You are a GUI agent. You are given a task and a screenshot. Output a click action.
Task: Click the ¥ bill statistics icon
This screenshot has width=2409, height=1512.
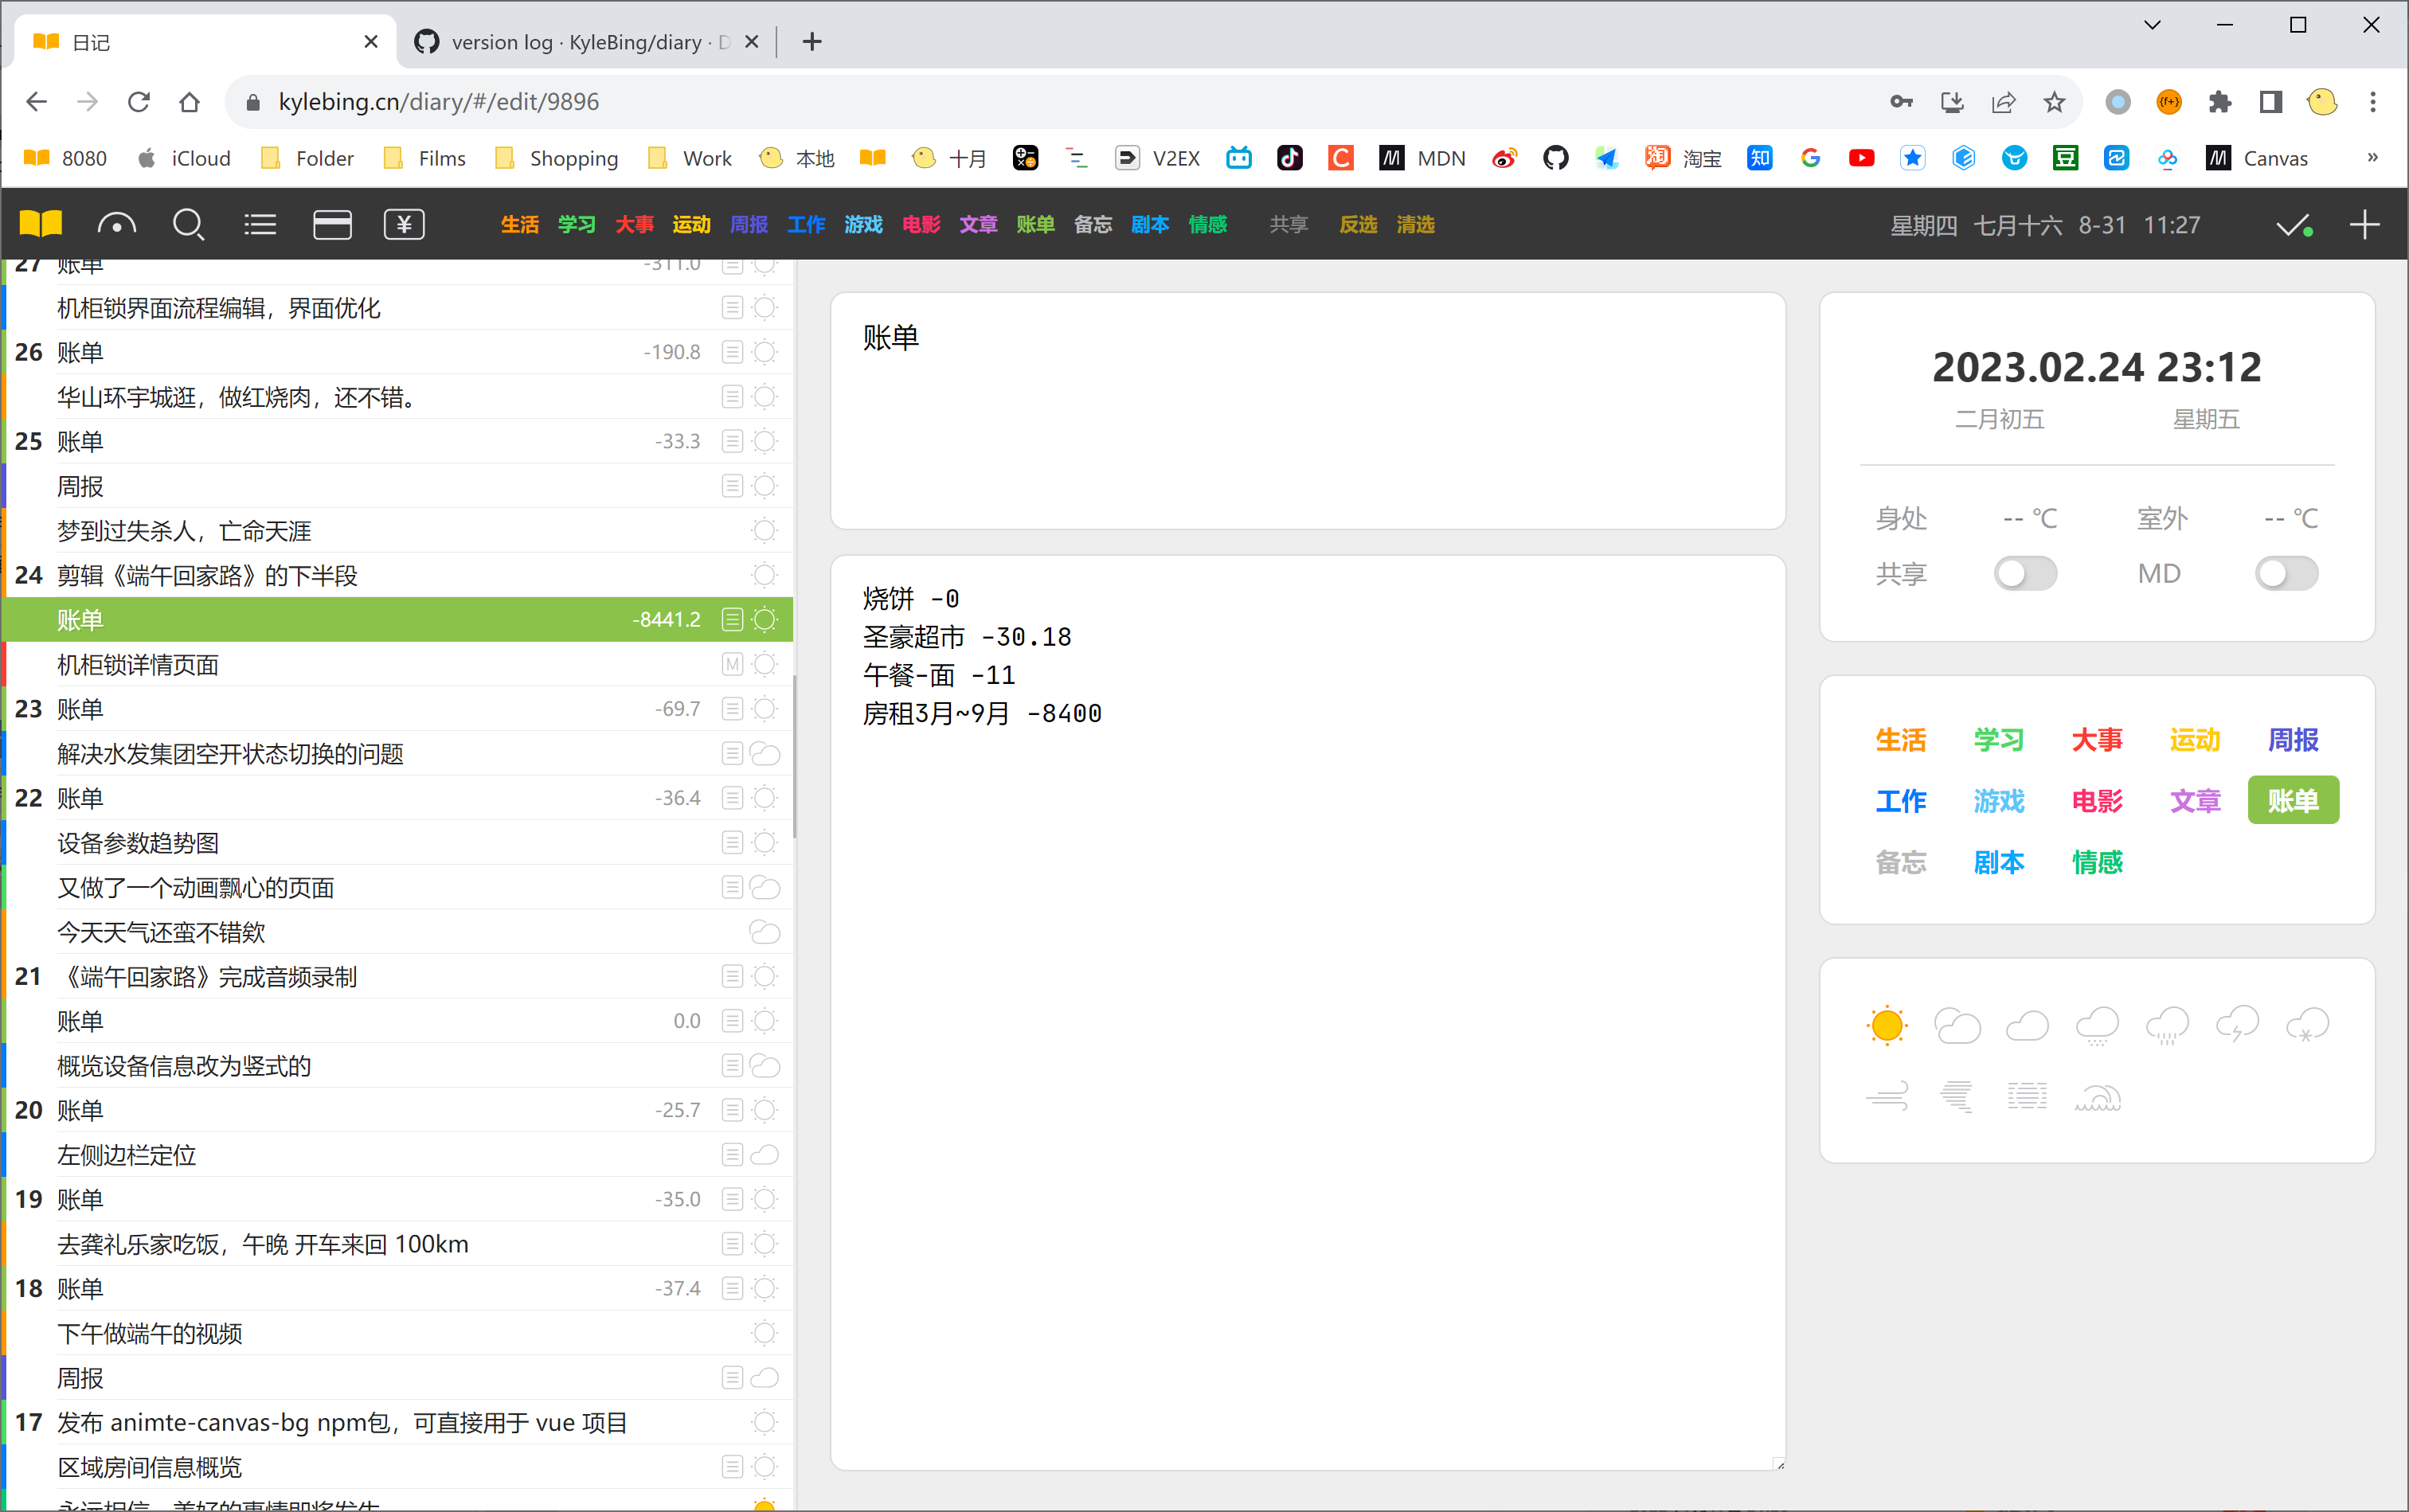[x=404, y=224]
